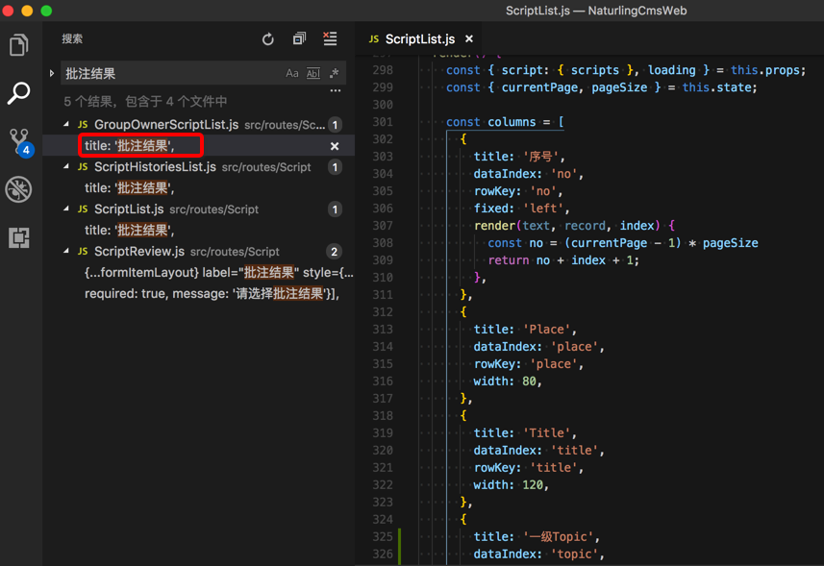This screenshot has height=566, width=824.
Task: Toggle Match Case option
Action: 291,73
